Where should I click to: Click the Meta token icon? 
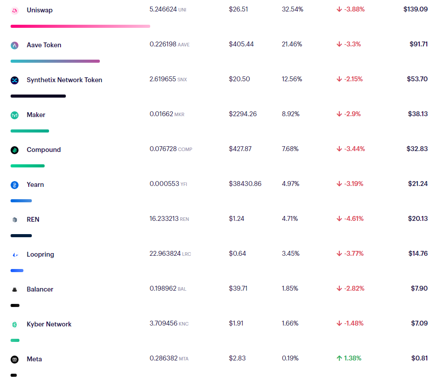pos(15,359)
